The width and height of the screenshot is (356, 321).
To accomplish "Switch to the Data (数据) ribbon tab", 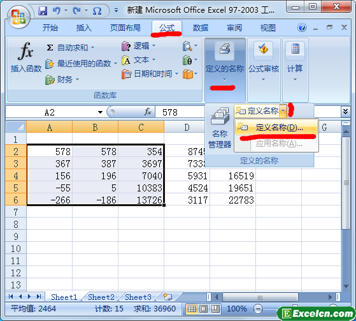I will [x=201, y=27].
